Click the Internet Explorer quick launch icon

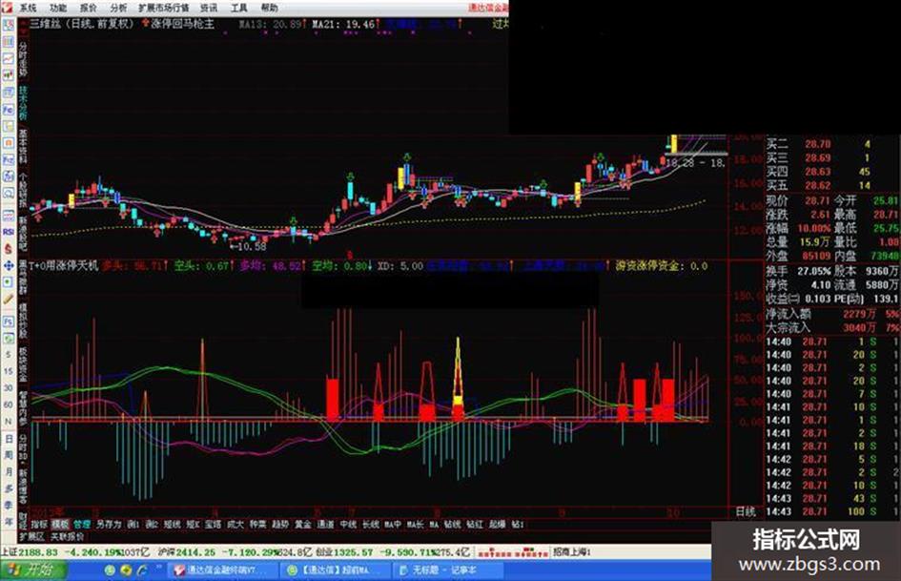141,571
